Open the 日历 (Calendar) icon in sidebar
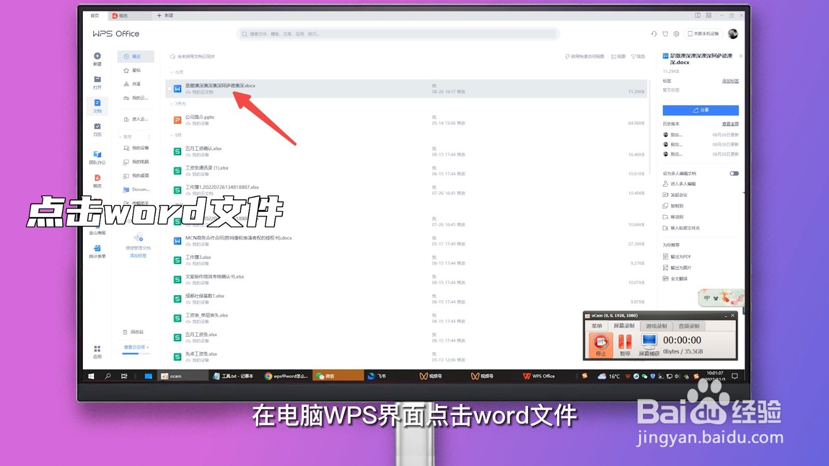Image resolution: width=829 pixels, height=466 pixels. pos(97,127)
